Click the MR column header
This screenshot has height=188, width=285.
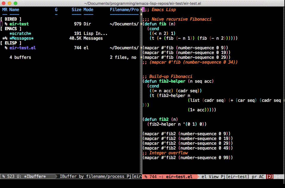point(5,10)
